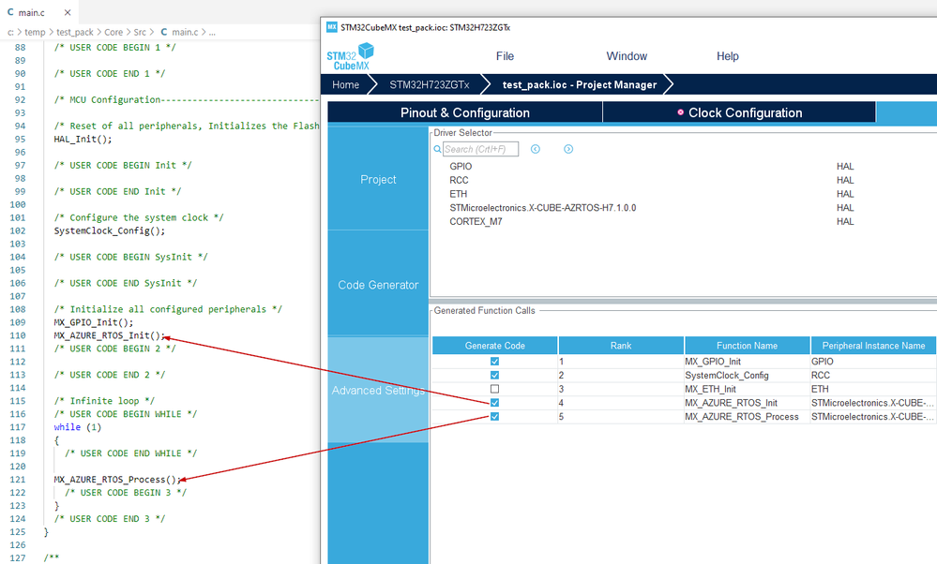The width and height of the screenshot is (937, 564).
Task: Go to Home breadcrumb
Action: click(346, 84)
